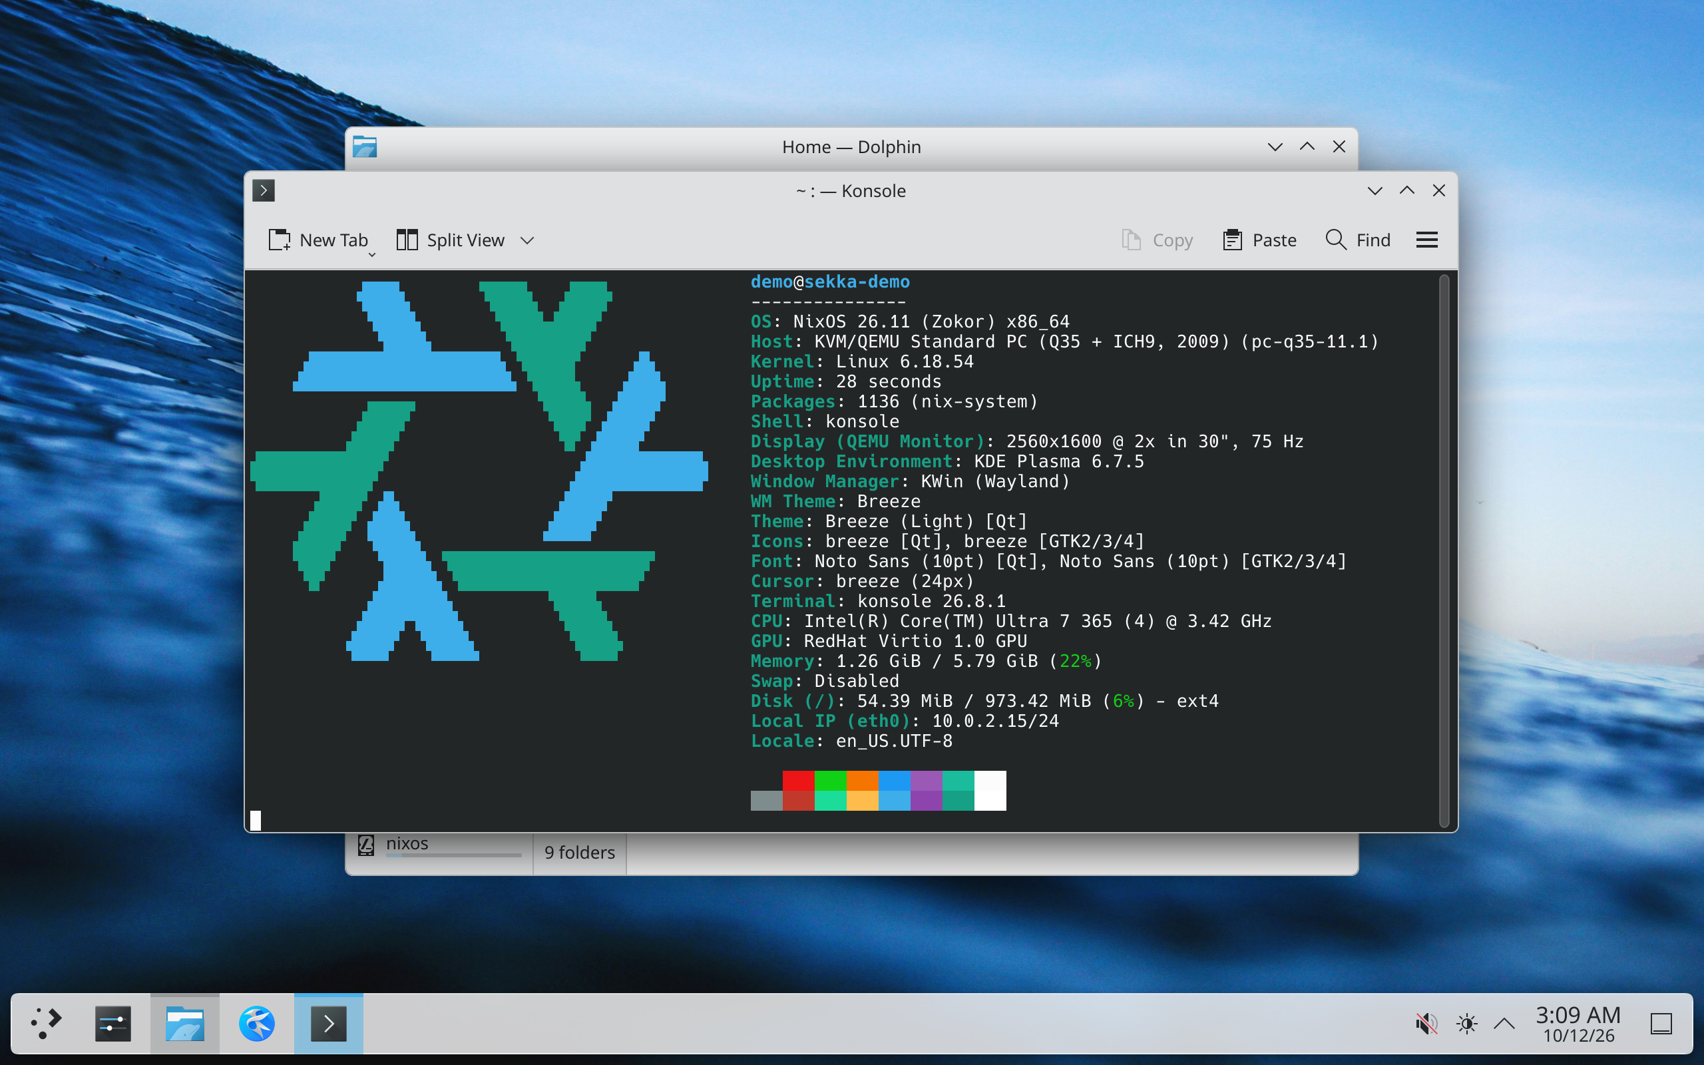This screenshot has height=1065, width=1704.
Task: Click 'demo@sekka-demo' in the terminal
Action: pyautogui.click(x=830, y=282)
